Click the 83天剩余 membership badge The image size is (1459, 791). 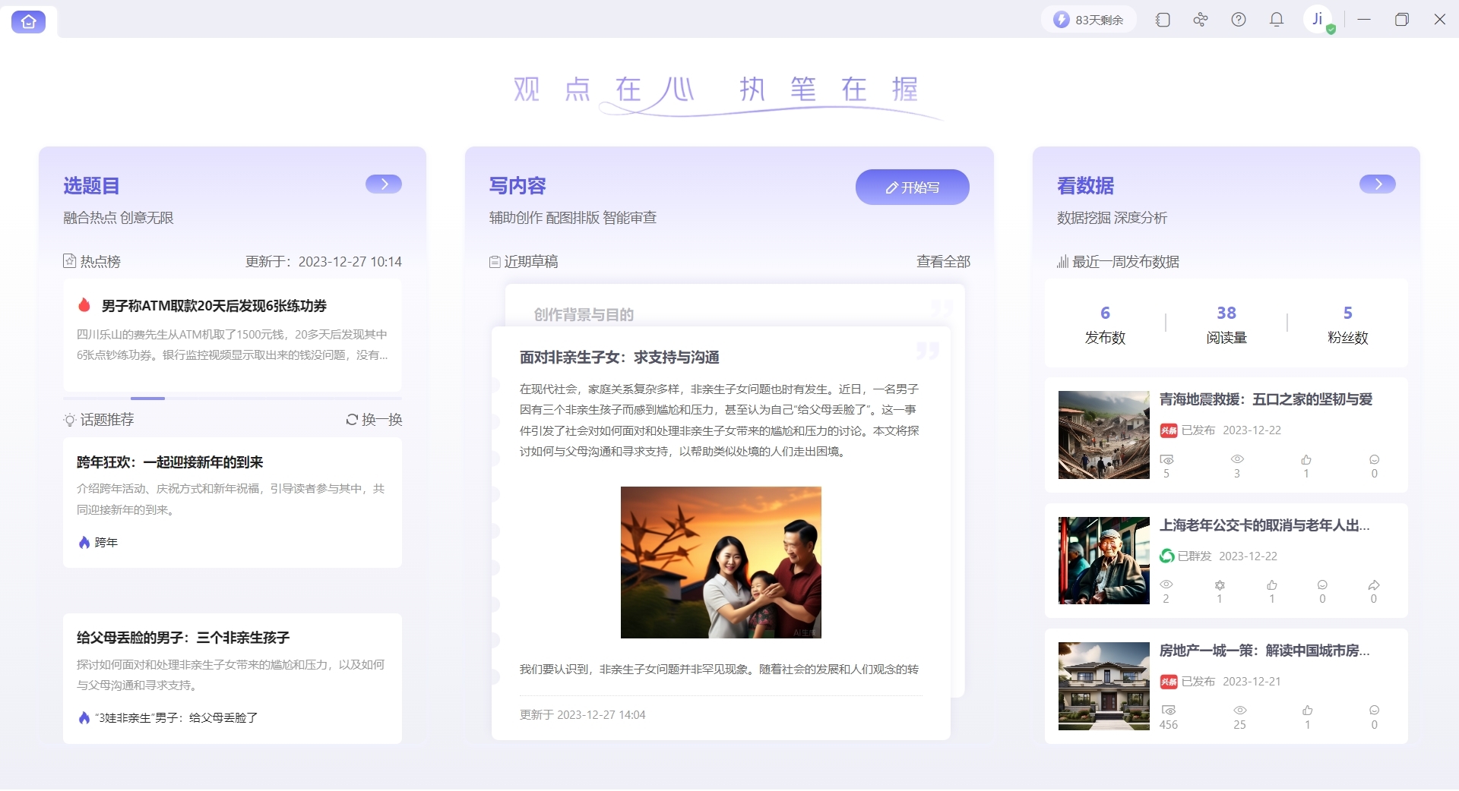click(1088, 20)
